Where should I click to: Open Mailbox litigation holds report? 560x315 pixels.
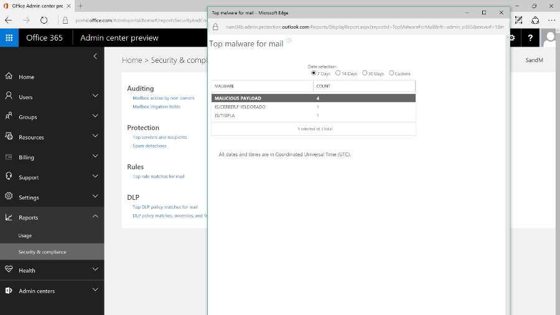tap(156, 106)
